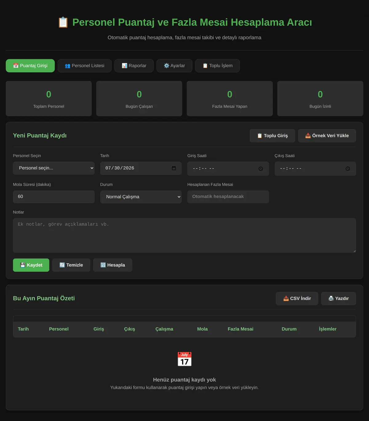
Task: Click the Henüz puantaj kaydı yok message
Action: [x=184, y=380]
